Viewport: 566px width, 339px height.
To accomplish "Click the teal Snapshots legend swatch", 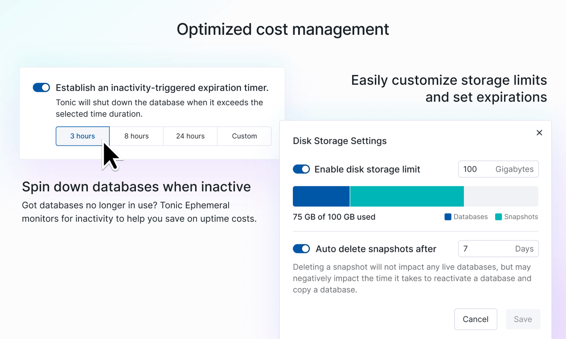I will [x=498, y=217].
